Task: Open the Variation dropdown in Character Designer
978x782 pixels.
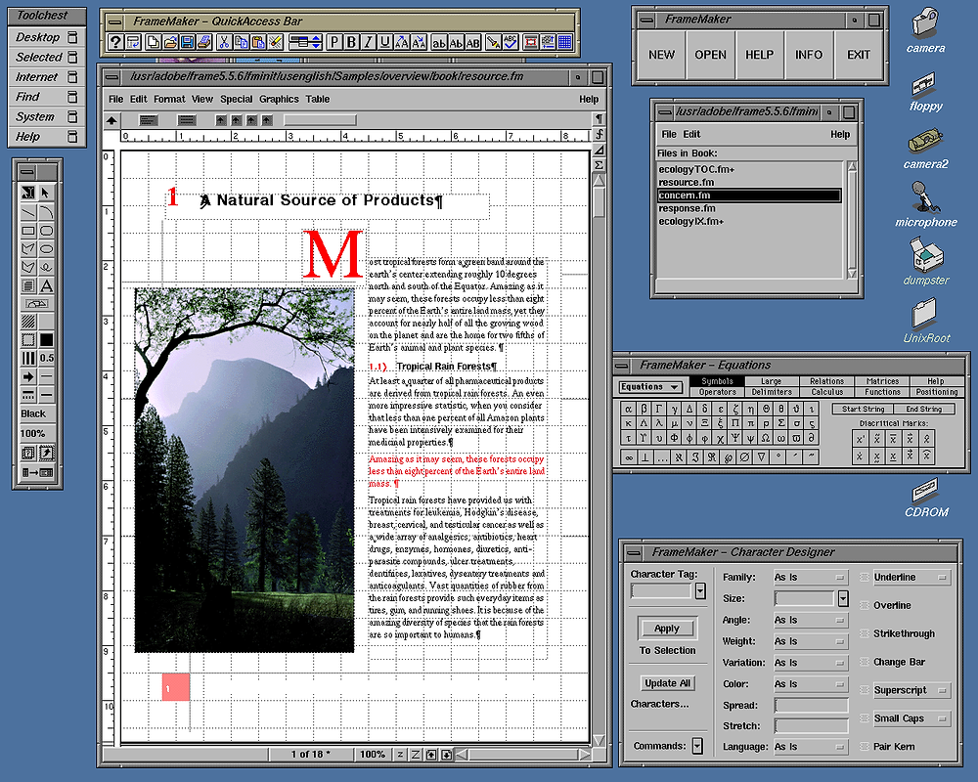Action: (x=810, y=663)
